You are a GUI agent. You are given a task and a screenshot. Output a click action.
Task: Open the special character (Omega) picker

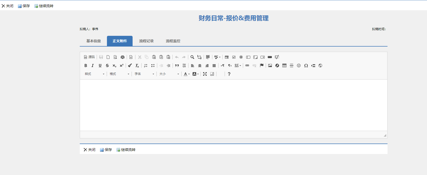[306, 65]
